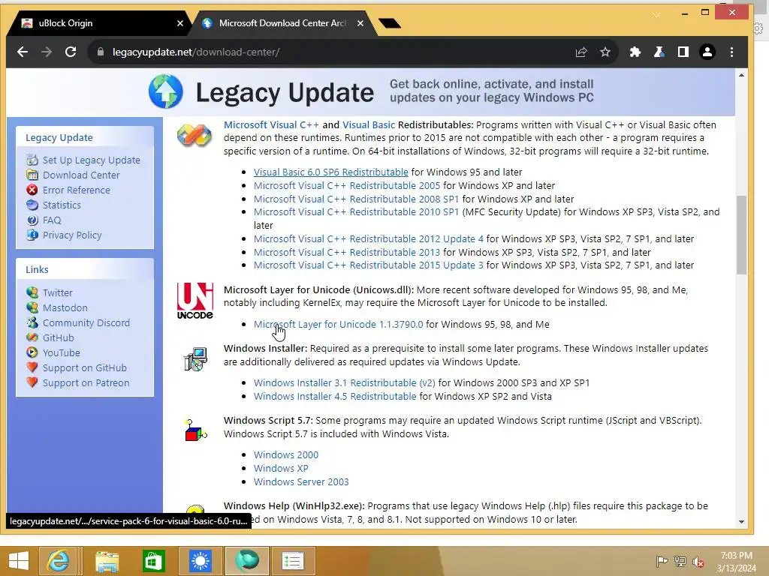Open the Windows Start button
The image size is (769, 576).
[x=19, y=561]
